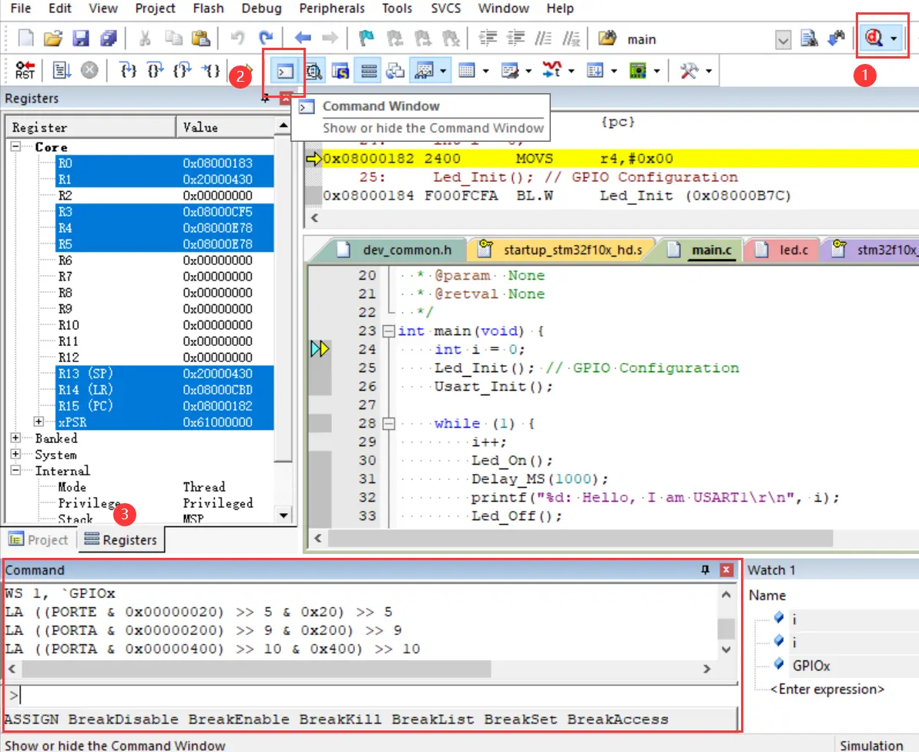This screenshot has height=752, width=919.
Task: Close the Command panel with the red X
Action: click(726, 570)
